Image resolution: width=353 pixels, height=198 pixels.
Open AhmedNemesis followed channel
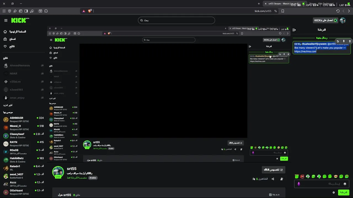tap(23, 65)
